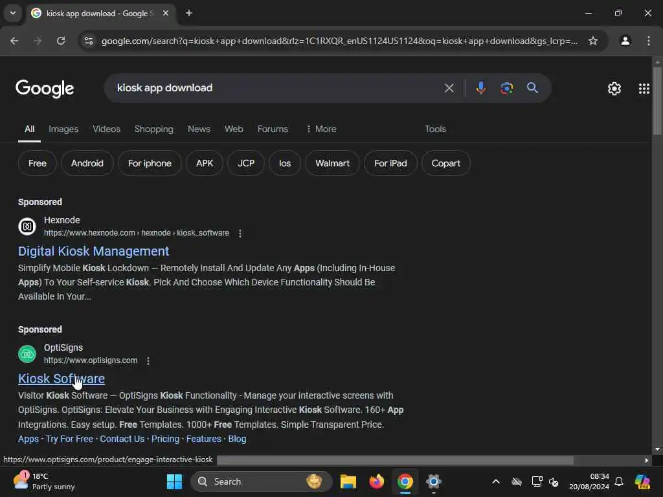Click the horizontal scrollbar thumb
Image resolution: width=663 pixels, height=497 pixels.
tap(396, 460)
